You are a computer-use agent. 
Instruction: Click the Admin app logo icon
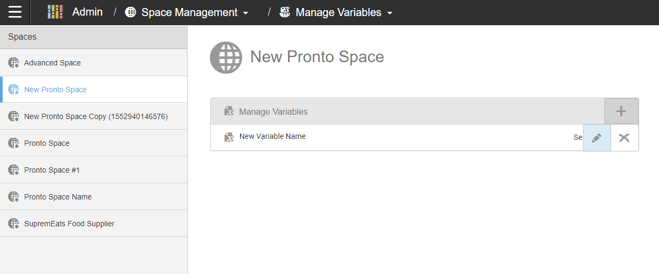55,12
